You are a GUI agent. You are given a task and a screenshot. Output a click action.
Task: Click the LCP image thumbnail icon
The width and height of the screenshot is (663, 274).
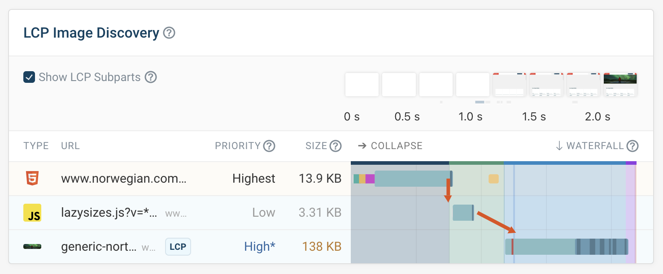point(32,246)
